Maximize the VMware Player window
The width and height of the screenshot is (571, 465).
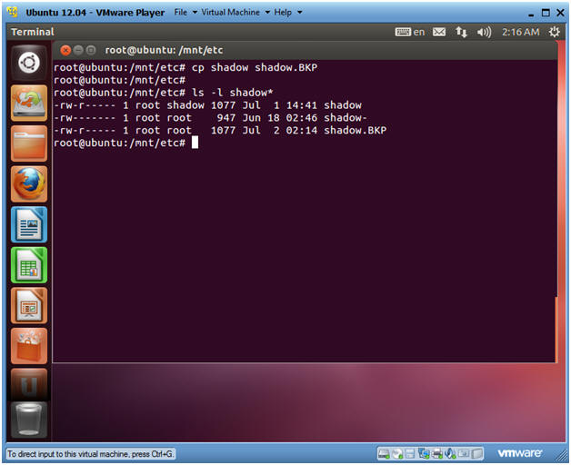[546, 13]
